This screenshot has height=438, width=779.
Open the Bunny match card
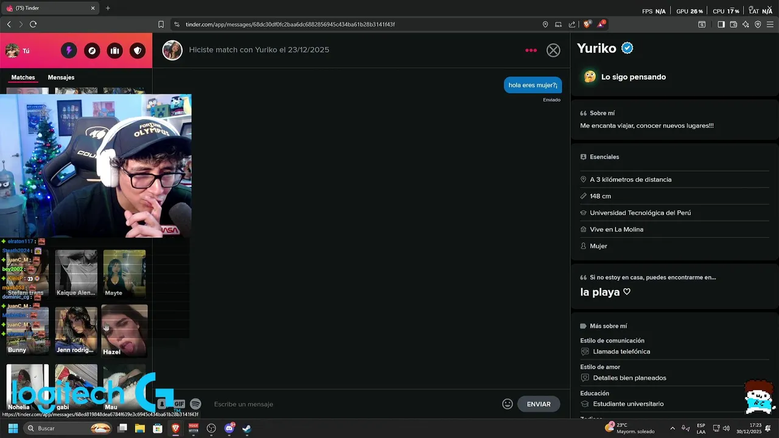(27, 330)
